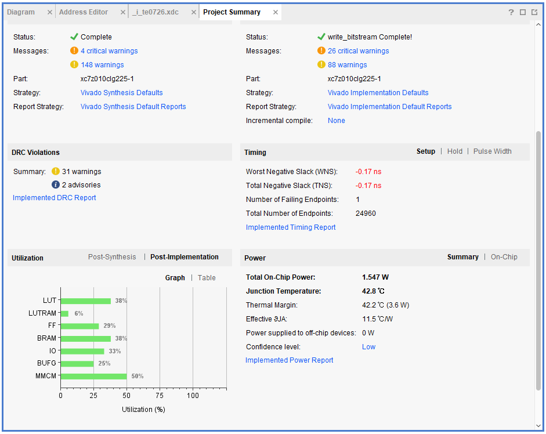Switch utilization view to Table
The image size is (546, 434).
click(207, 278)
